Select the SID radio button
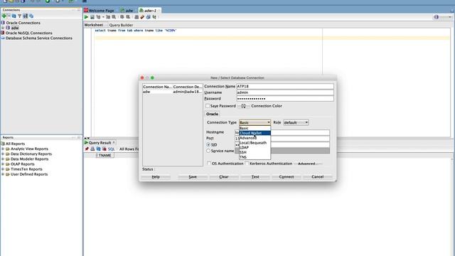 click(x=208, y=144)
